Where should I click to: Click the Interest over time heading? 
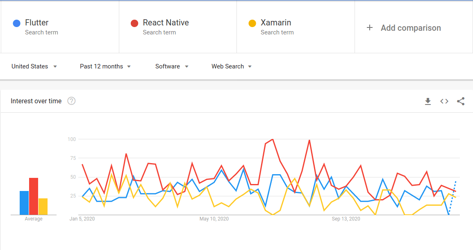point(36,101)
